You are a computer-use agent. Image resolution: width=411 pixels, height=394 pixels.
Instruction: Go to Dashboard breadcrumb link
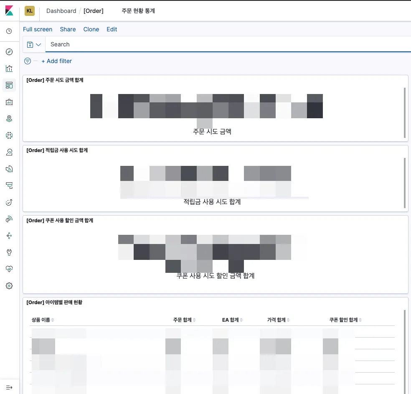point(61,11)
